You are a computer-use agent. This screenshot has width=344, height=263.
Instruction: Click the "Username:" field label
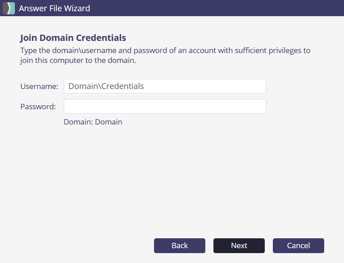39,86
